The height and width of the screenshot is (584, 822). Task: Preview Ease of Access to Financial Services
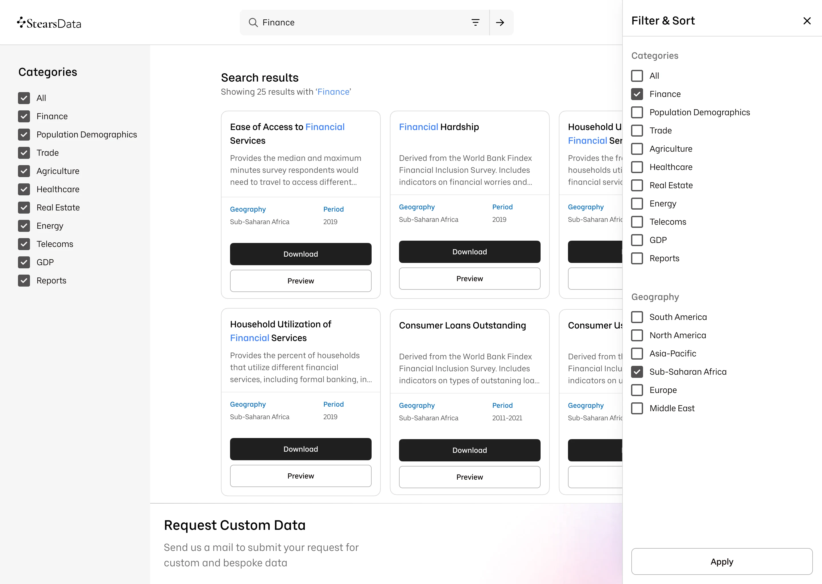[301, 281]
